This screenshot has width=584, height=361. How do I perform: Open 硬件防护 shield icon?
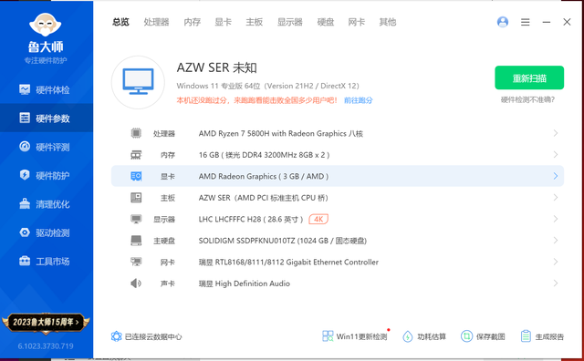click(x=25, y=175)
